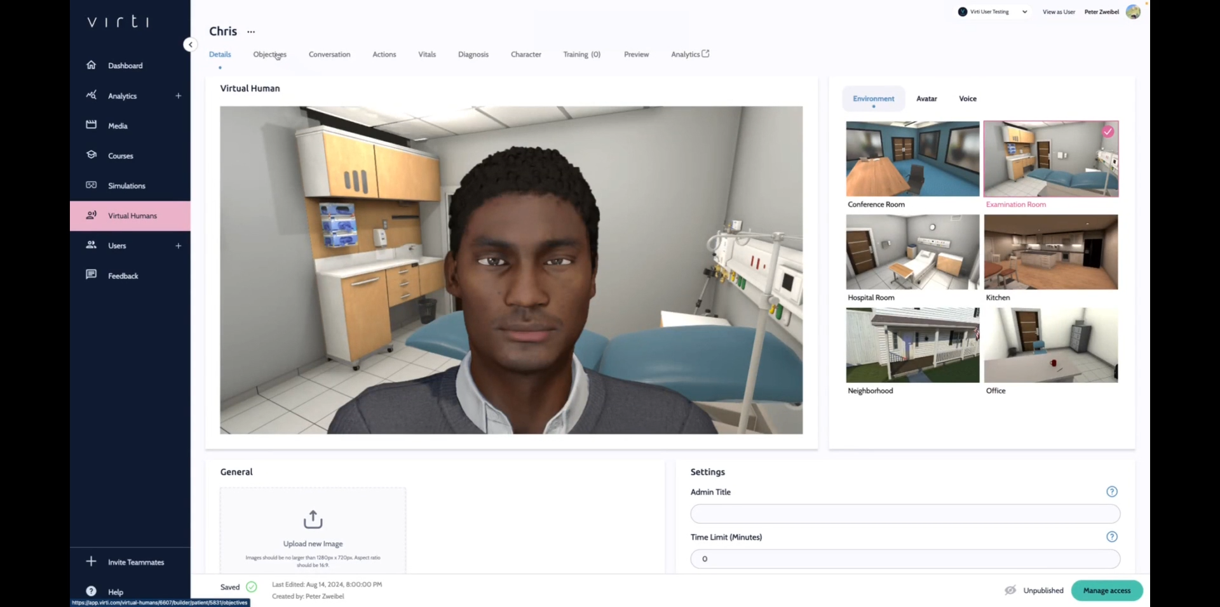Click the Manage access button
The image size is (1220, 607).
point(1107,590)
